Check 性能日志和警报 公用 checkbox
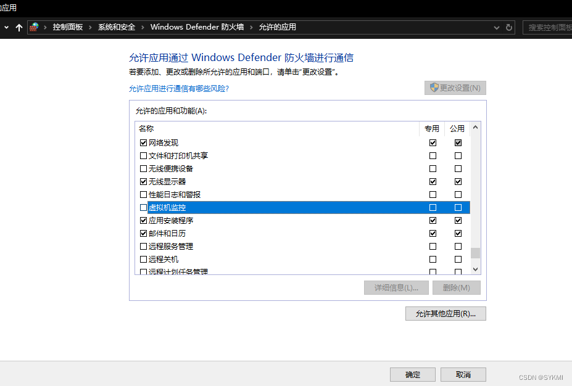The height and width of the screenshot is (386, 572). [458, 195]
